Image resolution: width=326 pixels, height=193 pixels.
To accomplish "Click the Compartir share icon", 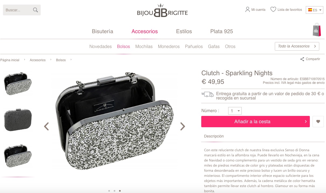I will point(302,59).
